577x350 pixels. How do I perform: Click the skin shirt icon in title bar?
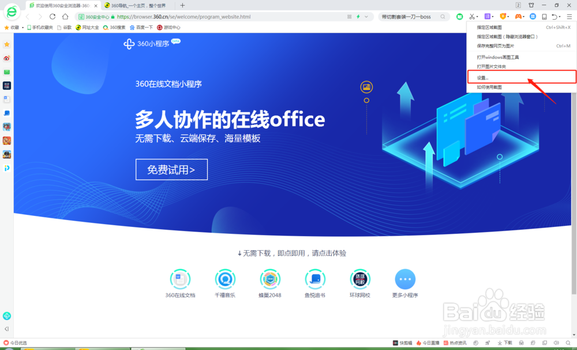[x=531, y=5]
